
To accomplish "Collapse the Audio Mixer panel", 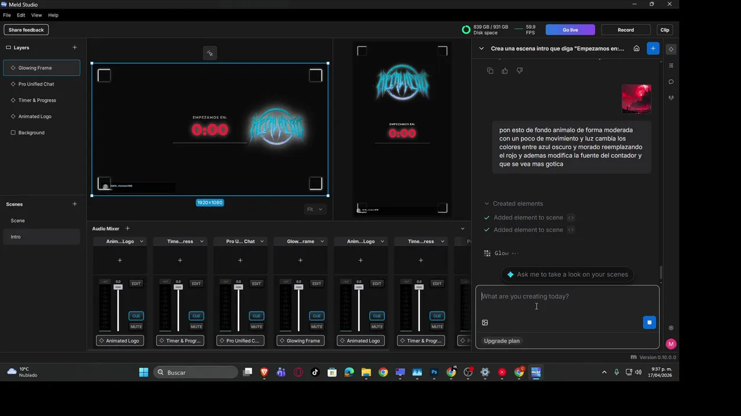I will point(462,229).
